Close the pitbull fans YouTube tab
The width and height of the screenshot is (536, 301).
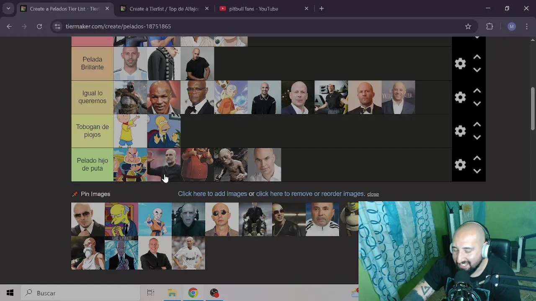coord(306,8)
